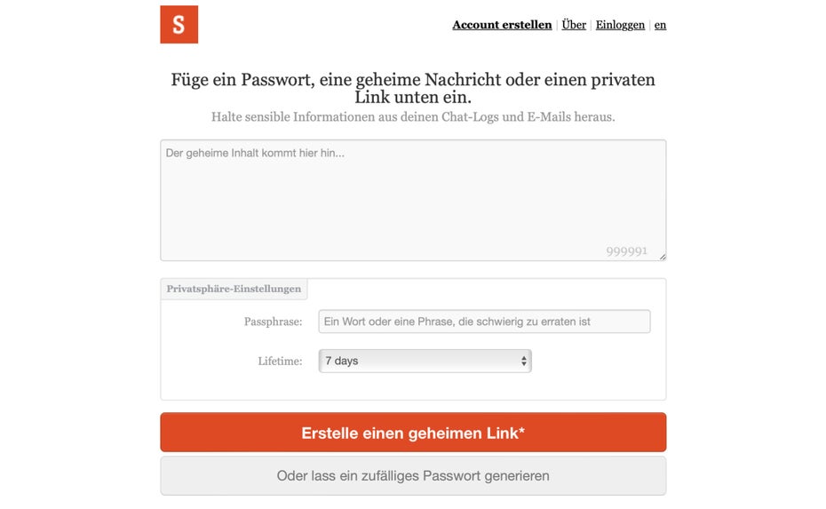This screenshot has width=826, height=509.
Task: Click the Passphrase label
Action: coord(273,322)
